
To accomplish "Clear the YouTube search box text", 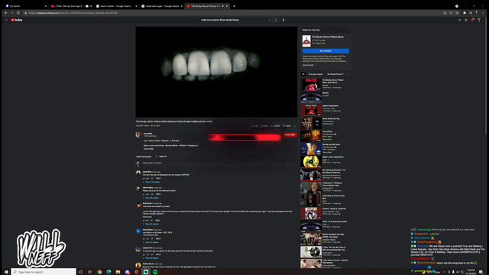I will point(270,20).
